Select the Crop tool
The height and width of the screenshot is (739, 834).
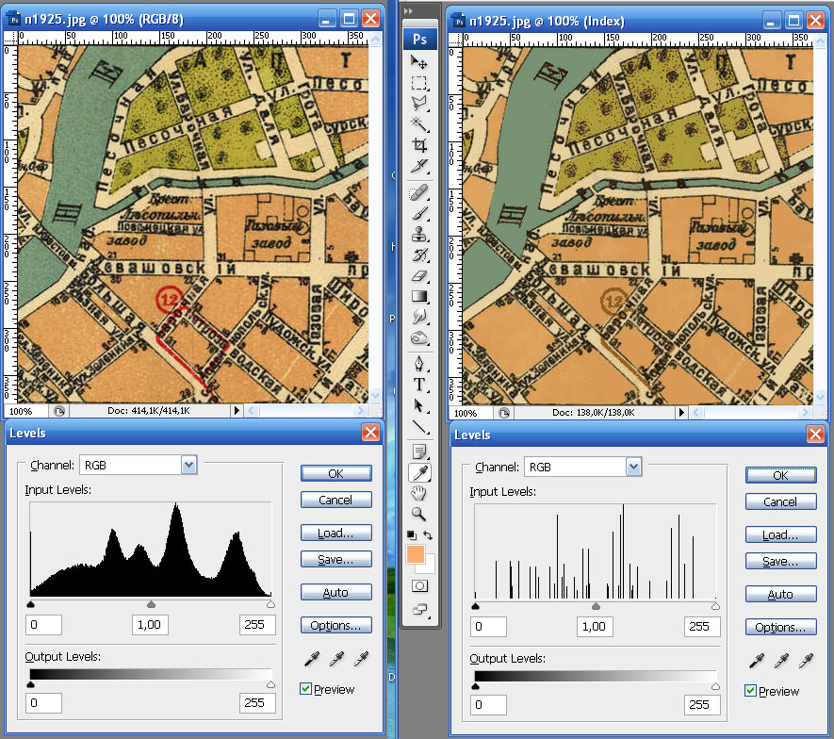(419, 146)
